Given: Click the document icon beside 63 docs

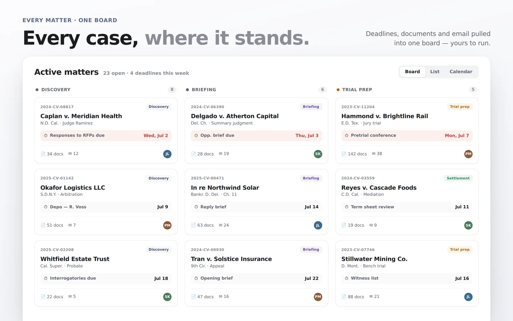Looking at the screenshot, I should point(193,225).
